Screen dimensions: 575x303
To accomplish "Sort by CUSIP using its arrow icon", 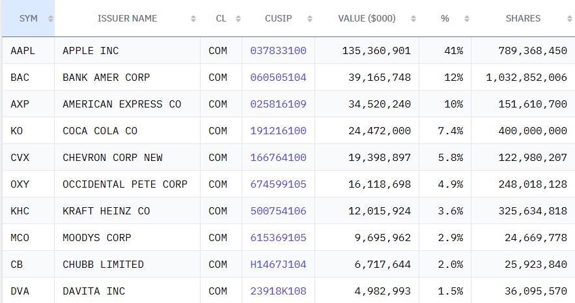I will pyautogui.click(x=310, y=19).
